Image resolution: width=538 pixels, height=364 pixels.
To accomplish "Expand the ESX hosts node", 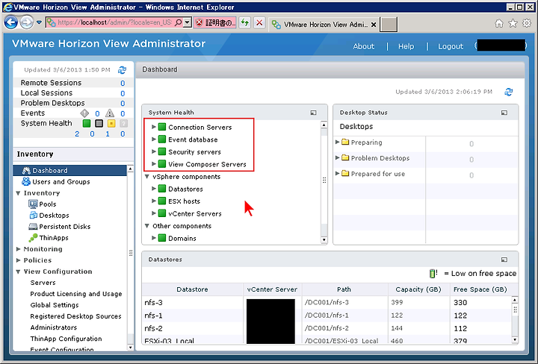I will point(154,201).
